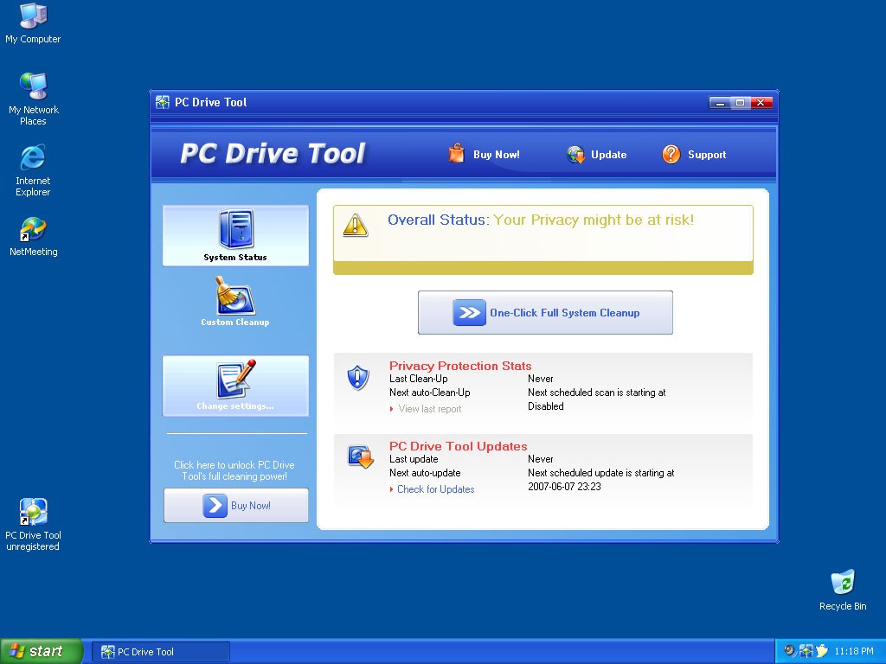Viewport: 886px width, 664px height.
Task: Select the NetMeeting desktop shortcut
Action: point(33,230)
